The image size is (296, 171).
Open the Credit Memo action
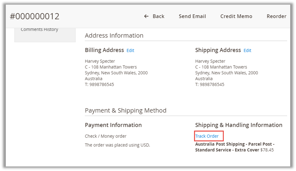click(236, 16)
